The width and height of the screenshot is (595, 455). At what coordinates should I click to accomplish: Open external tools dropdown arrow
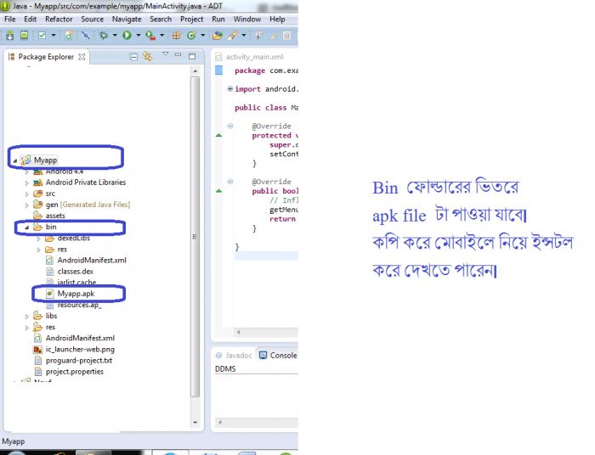click(161, 36)
